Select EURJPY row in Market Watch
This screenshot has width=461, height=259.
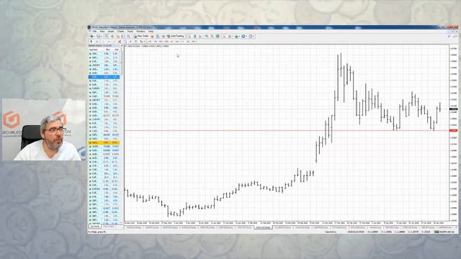[104, 88]
